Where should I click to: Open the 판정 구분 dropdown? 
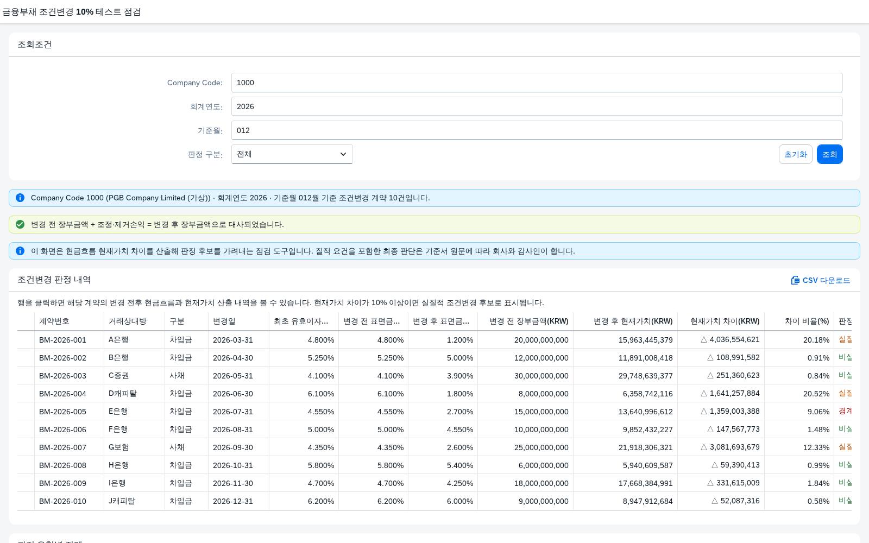click(292, 154)
